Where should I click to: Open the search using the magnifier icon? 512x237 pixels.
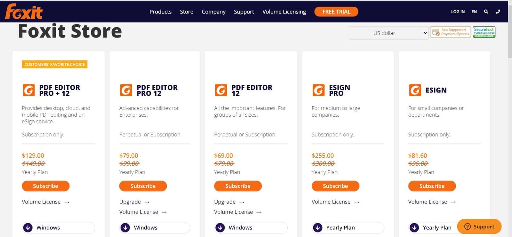[486, 12]
